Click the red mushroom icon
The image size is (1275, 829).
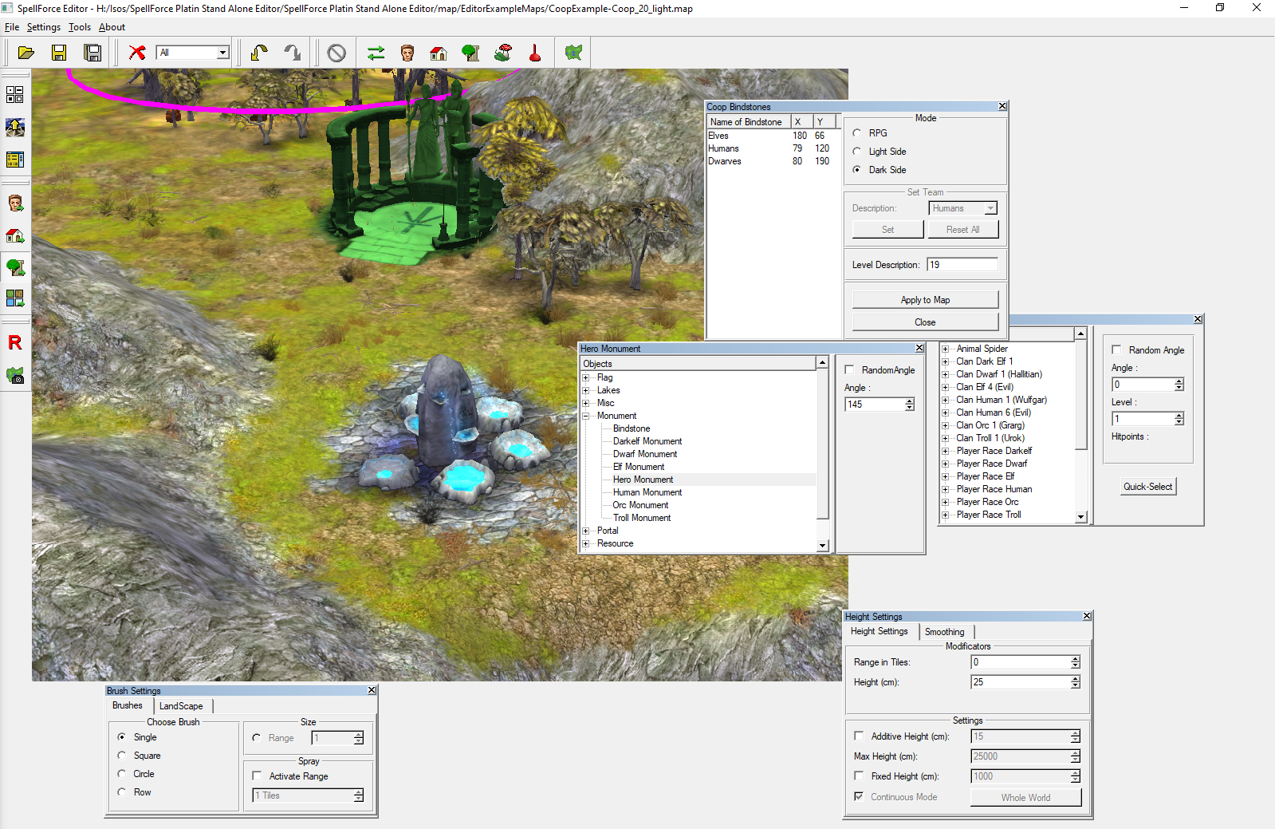(503, 53)
